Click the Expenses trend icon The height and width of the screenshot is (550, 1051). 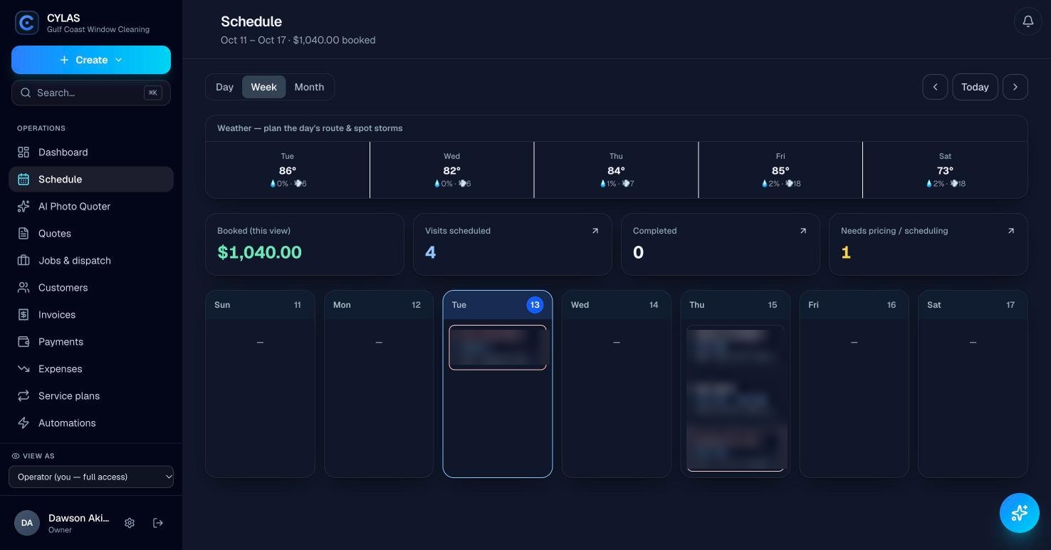tap(23, 369)
